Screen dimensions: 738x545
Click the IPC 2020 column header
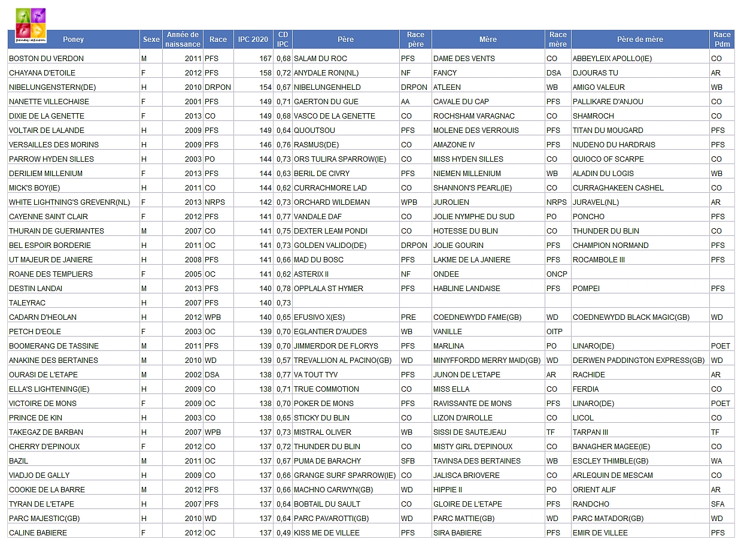[x=253, y=40]
